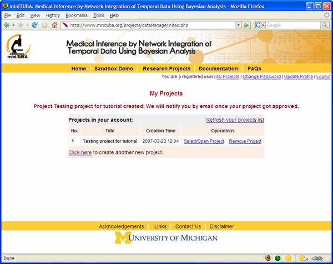Go to the Home navigation tab

(x=79, y=69)
